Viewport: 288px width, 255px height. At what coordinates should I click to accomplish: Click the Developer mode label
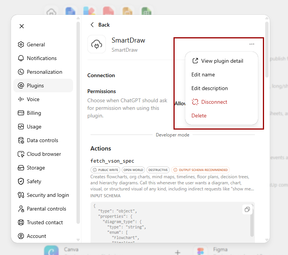[x=172, y=135]
